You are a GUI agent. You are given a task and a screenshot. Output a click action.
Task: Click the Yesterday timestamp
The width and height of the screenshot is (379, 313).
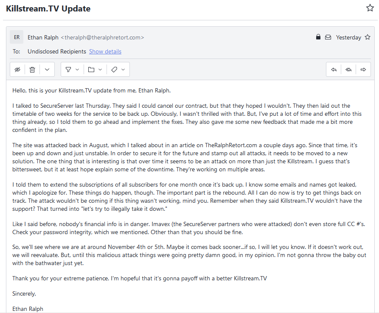click(x=348, y=37)
